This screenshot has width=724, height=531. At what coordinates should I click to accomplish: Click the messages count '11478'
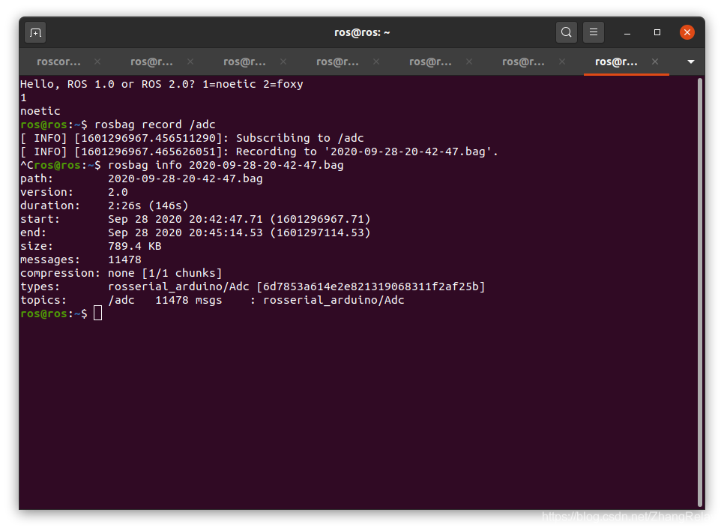[124, 259]
